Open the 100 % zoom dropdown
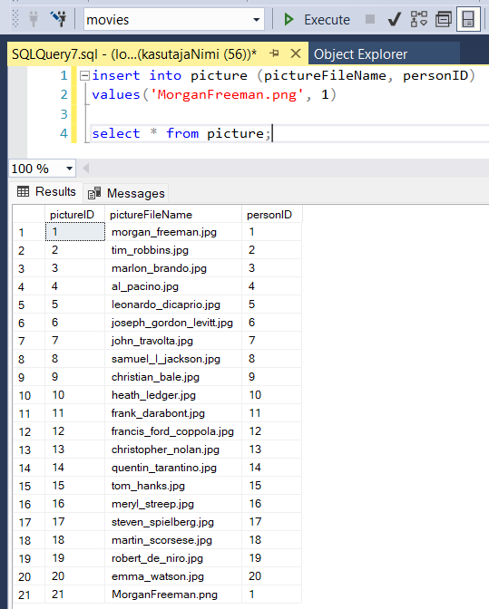This screenshot has height=609, width=489. click(70, 169)
